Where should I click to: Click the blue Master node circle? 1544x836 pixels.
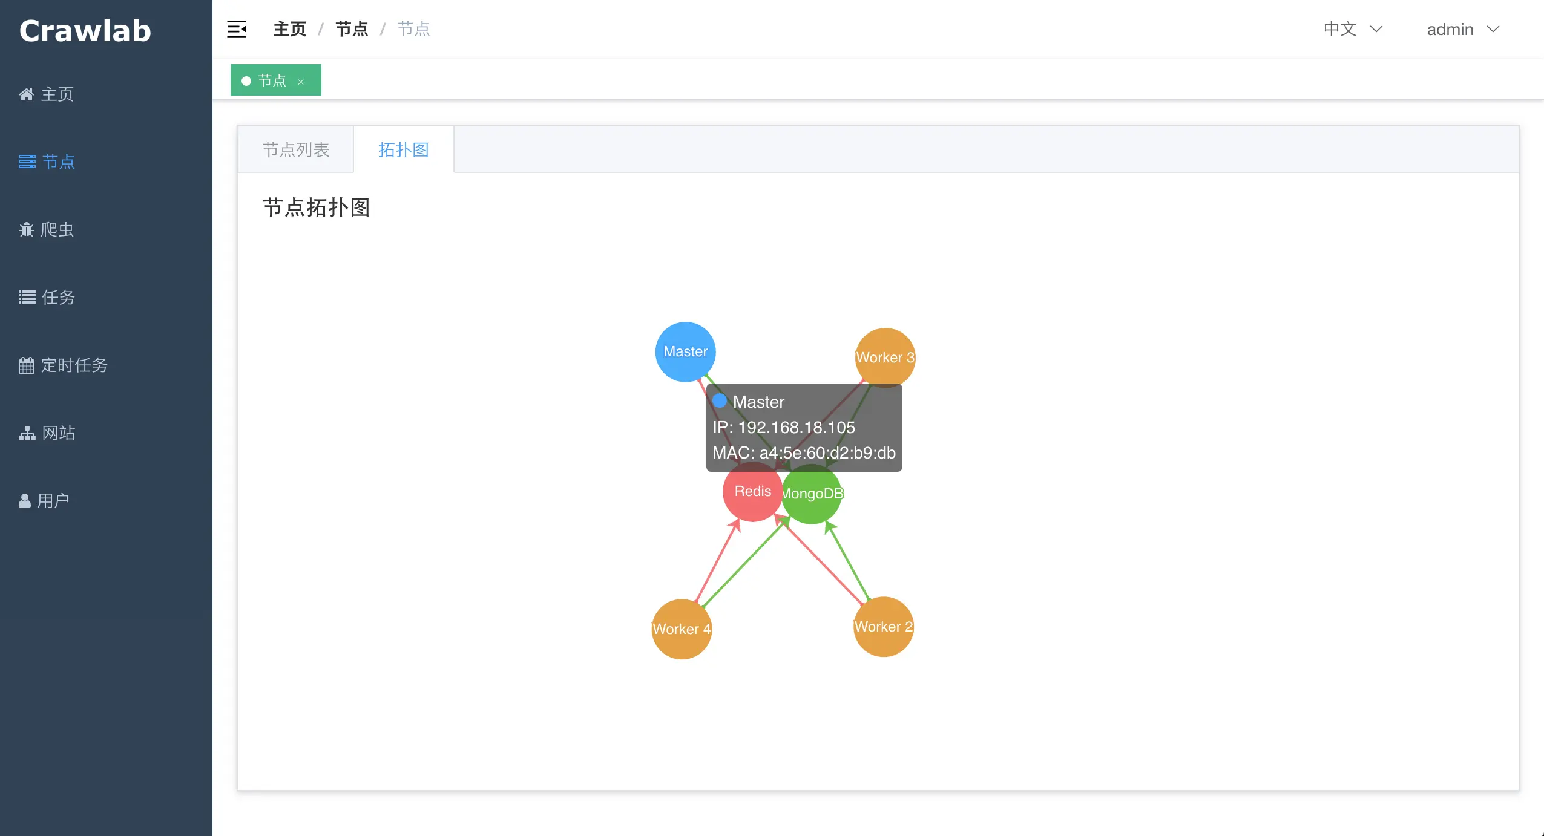[x=685, y=351]
